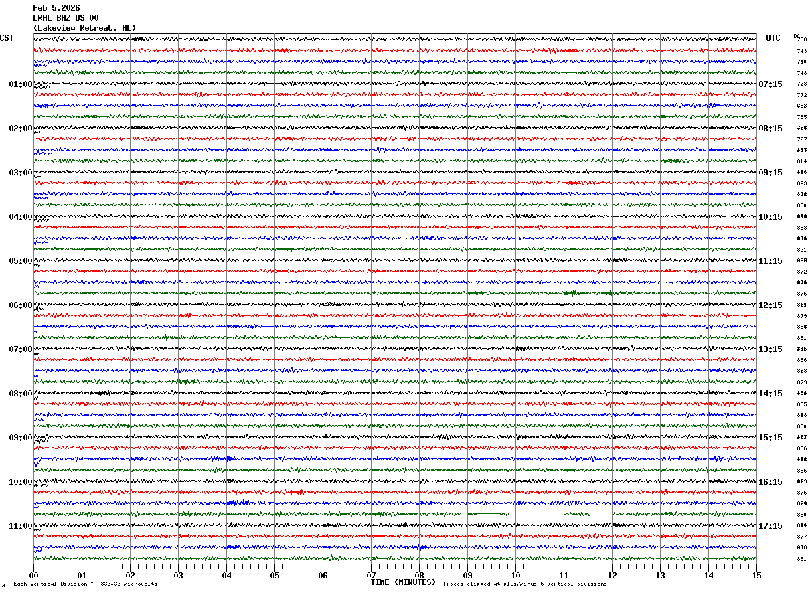This screenshot has height=593, width=810.
Task: Click the 743 DC offset value
Action: tap(801, 51)
